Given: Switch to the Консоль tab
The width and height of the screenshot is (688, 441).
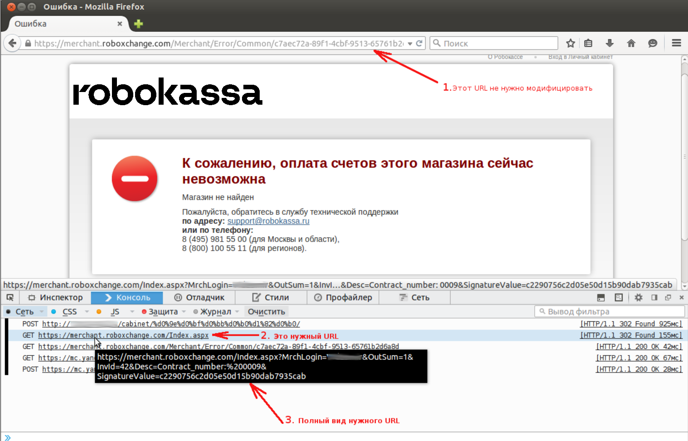Looking at the screenshot, I should [x=127, y=297].
